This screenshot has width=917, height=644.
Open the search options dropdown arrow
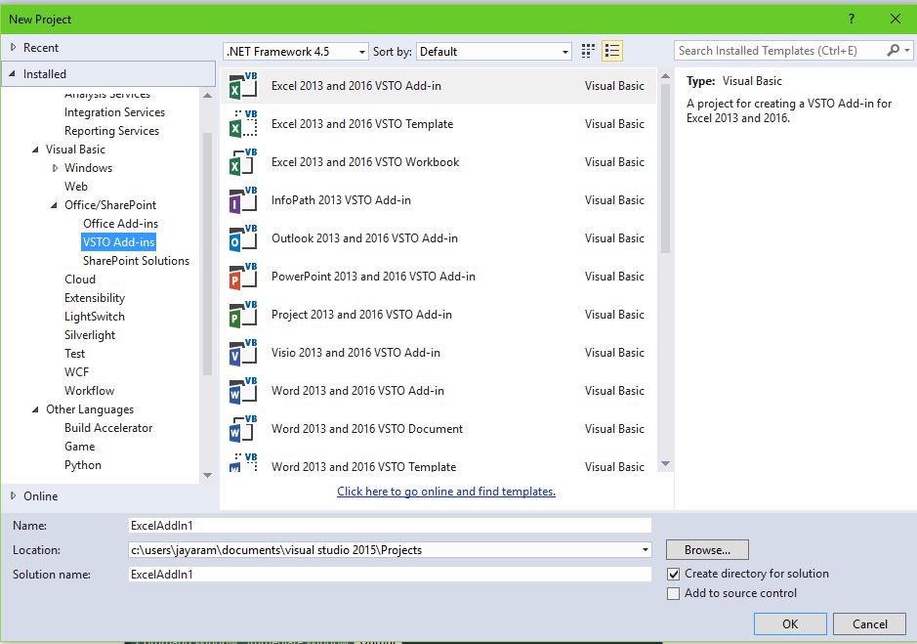(907, 51)
